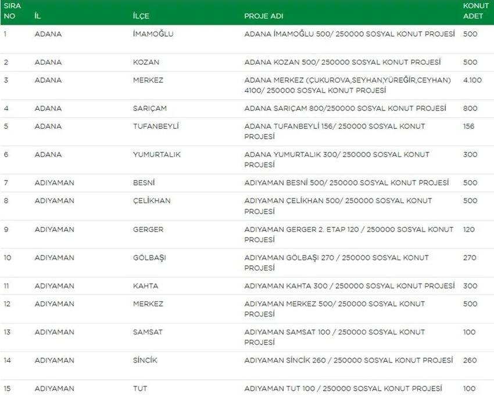Viewport: 494px width, 404px height.
Task: Click the İLÇE column header
Action: pyautogui.click(x=141, y=16)
